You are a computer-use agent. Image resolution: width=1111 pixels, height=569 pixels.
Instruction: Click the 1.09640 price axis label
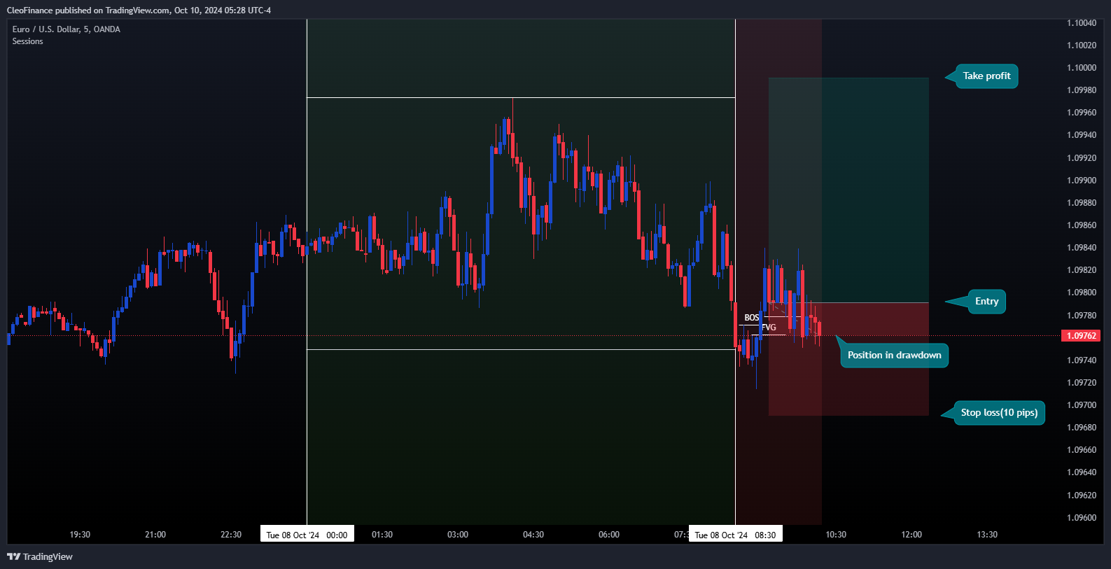1082,472
